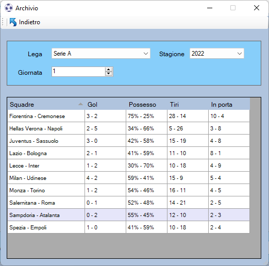Select the Fiorentina - Cremonese row
Viewport: 269px width, 266px height.
[128, 116]
